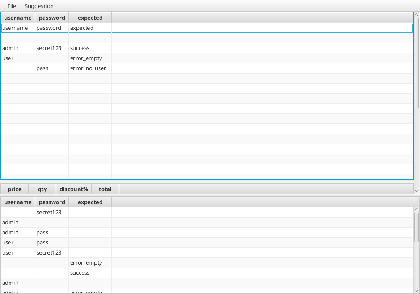The image size is (420, 294).
Task: Click the price column header
Action: click(14, 189)
